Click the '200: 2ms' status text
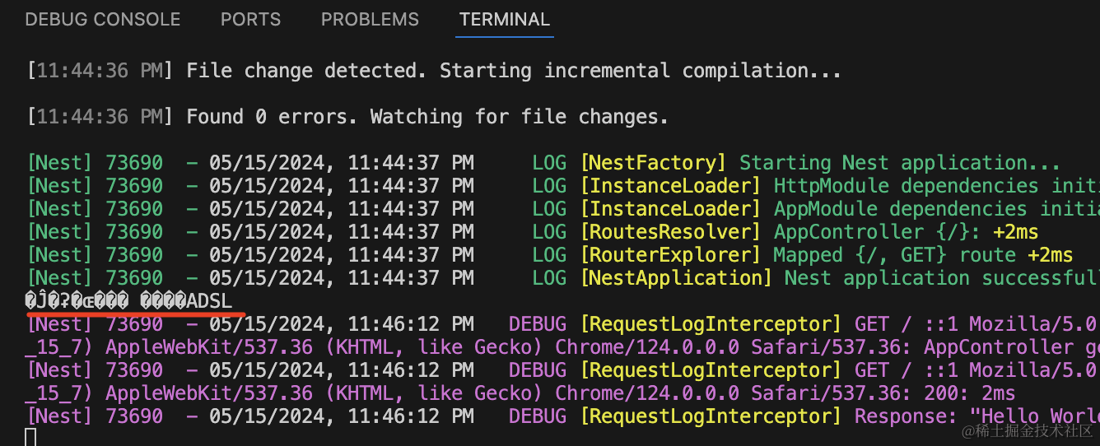1100x446 pixels. pyautogui.click(x=970, y=393)
